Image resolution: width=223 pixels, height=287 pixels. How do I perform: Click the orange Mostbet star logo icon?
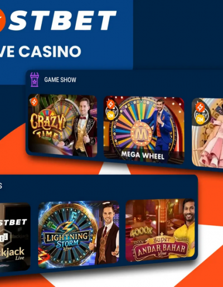click(x=2, y=21)
